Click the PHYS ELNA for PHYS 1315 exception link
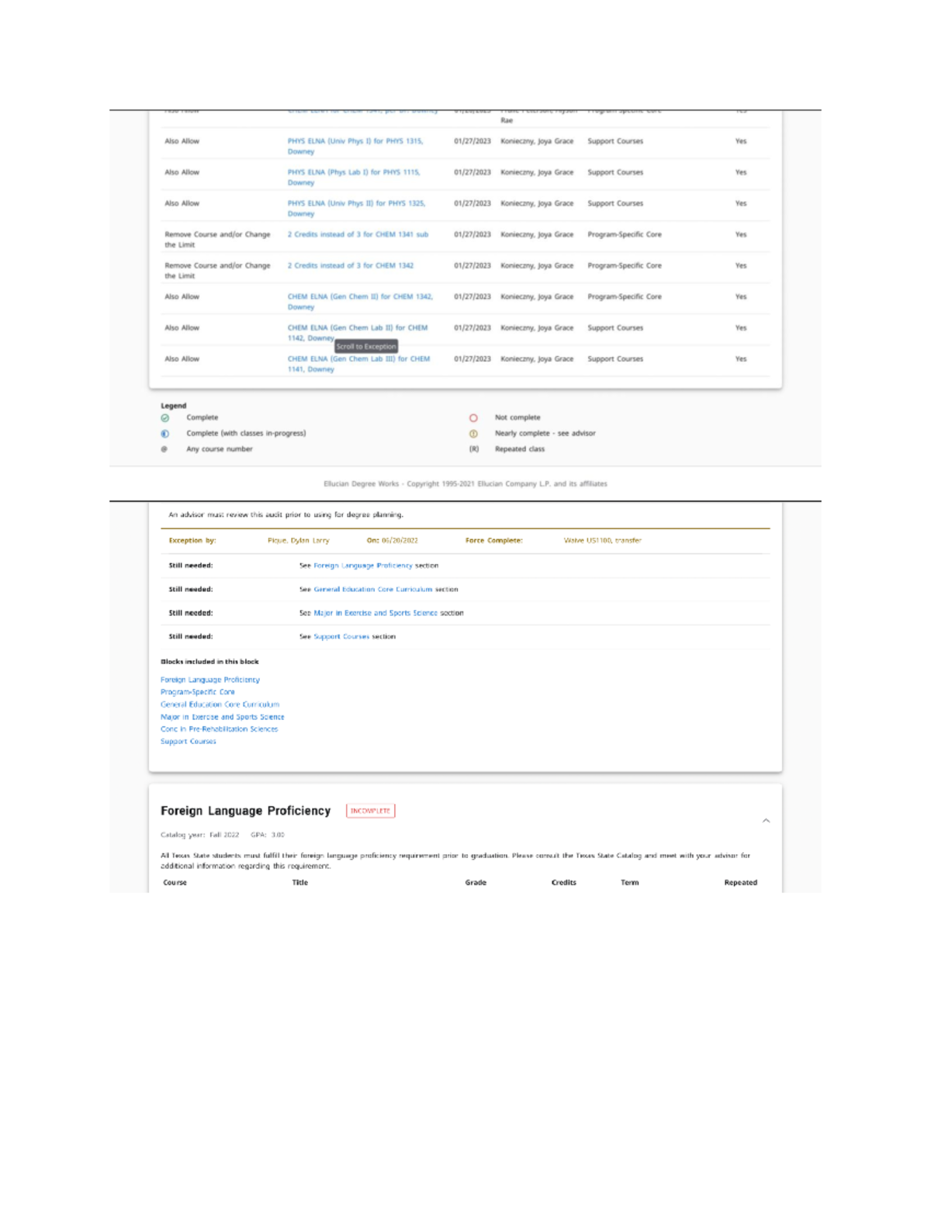This screenshot has height=1205, width=931. [355, 141]
